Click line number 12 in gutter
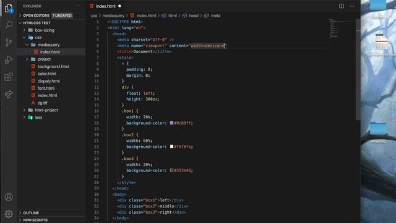This screenshot has height=223, width=396. 97,87
